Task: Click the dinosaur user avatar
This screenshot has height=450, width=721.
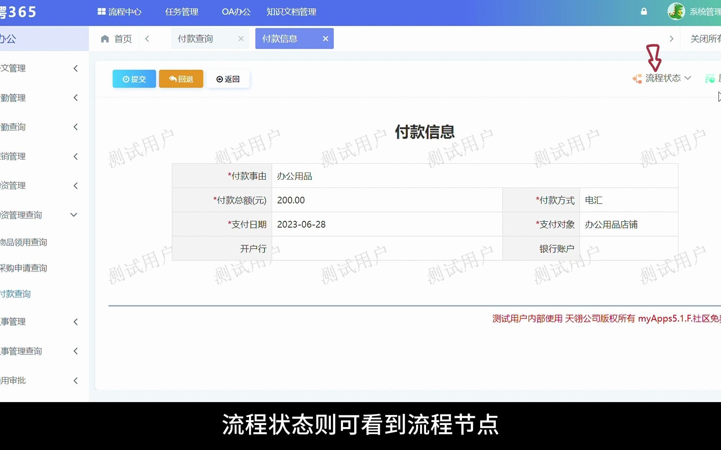Action: coord(677,11)
